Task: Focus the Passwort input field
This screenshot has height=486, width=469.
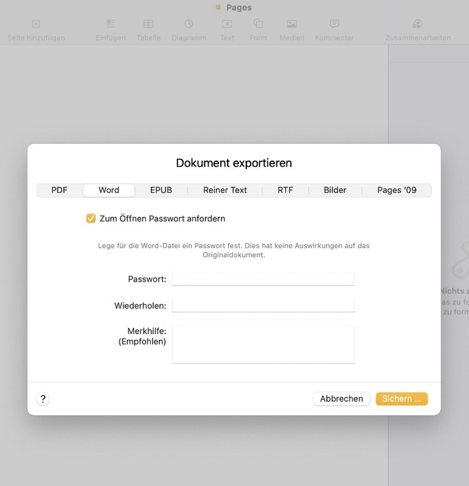Action: pyautogui.click(x=263, y=279)
